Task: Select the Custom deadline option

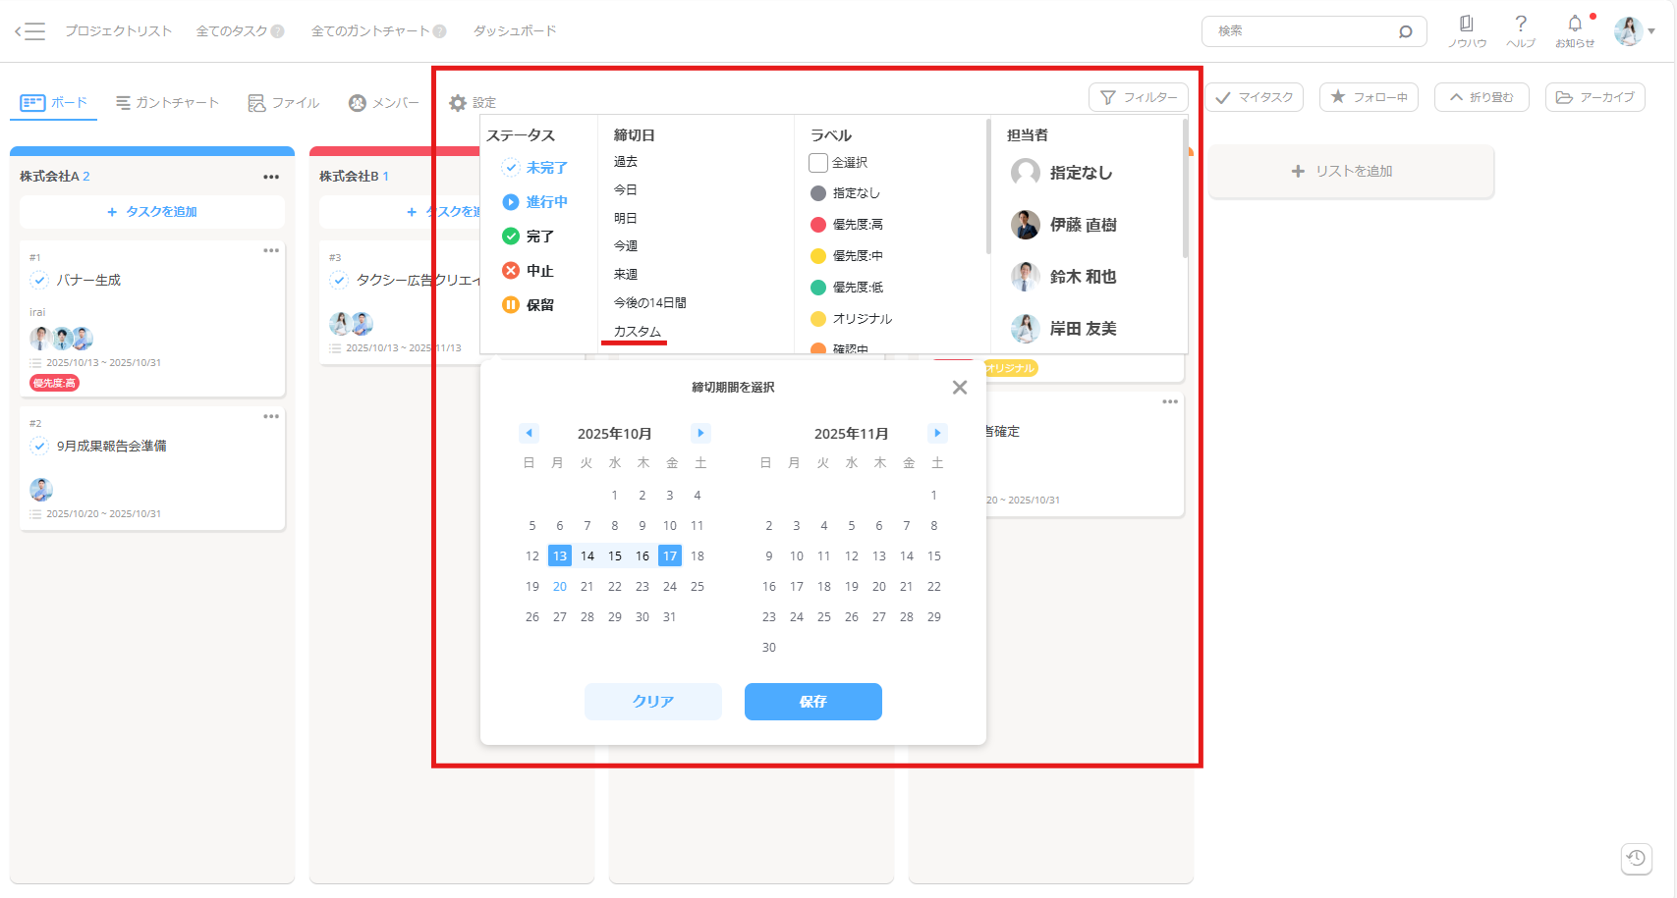Action: pyautogui.click(x=637, y=332)
